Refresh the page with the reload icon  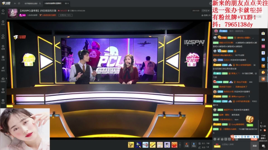(x=19, y=3)
